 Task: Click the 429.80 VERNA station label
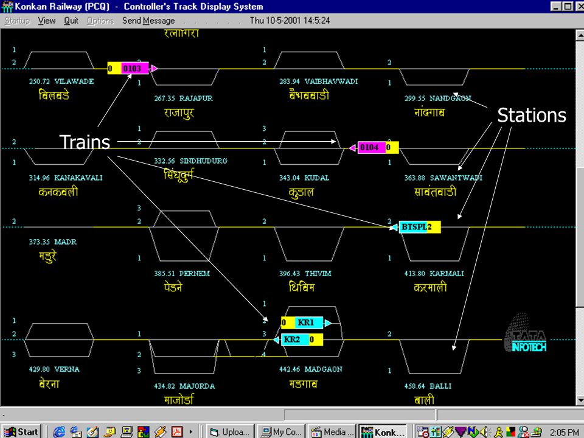(54, 369)
